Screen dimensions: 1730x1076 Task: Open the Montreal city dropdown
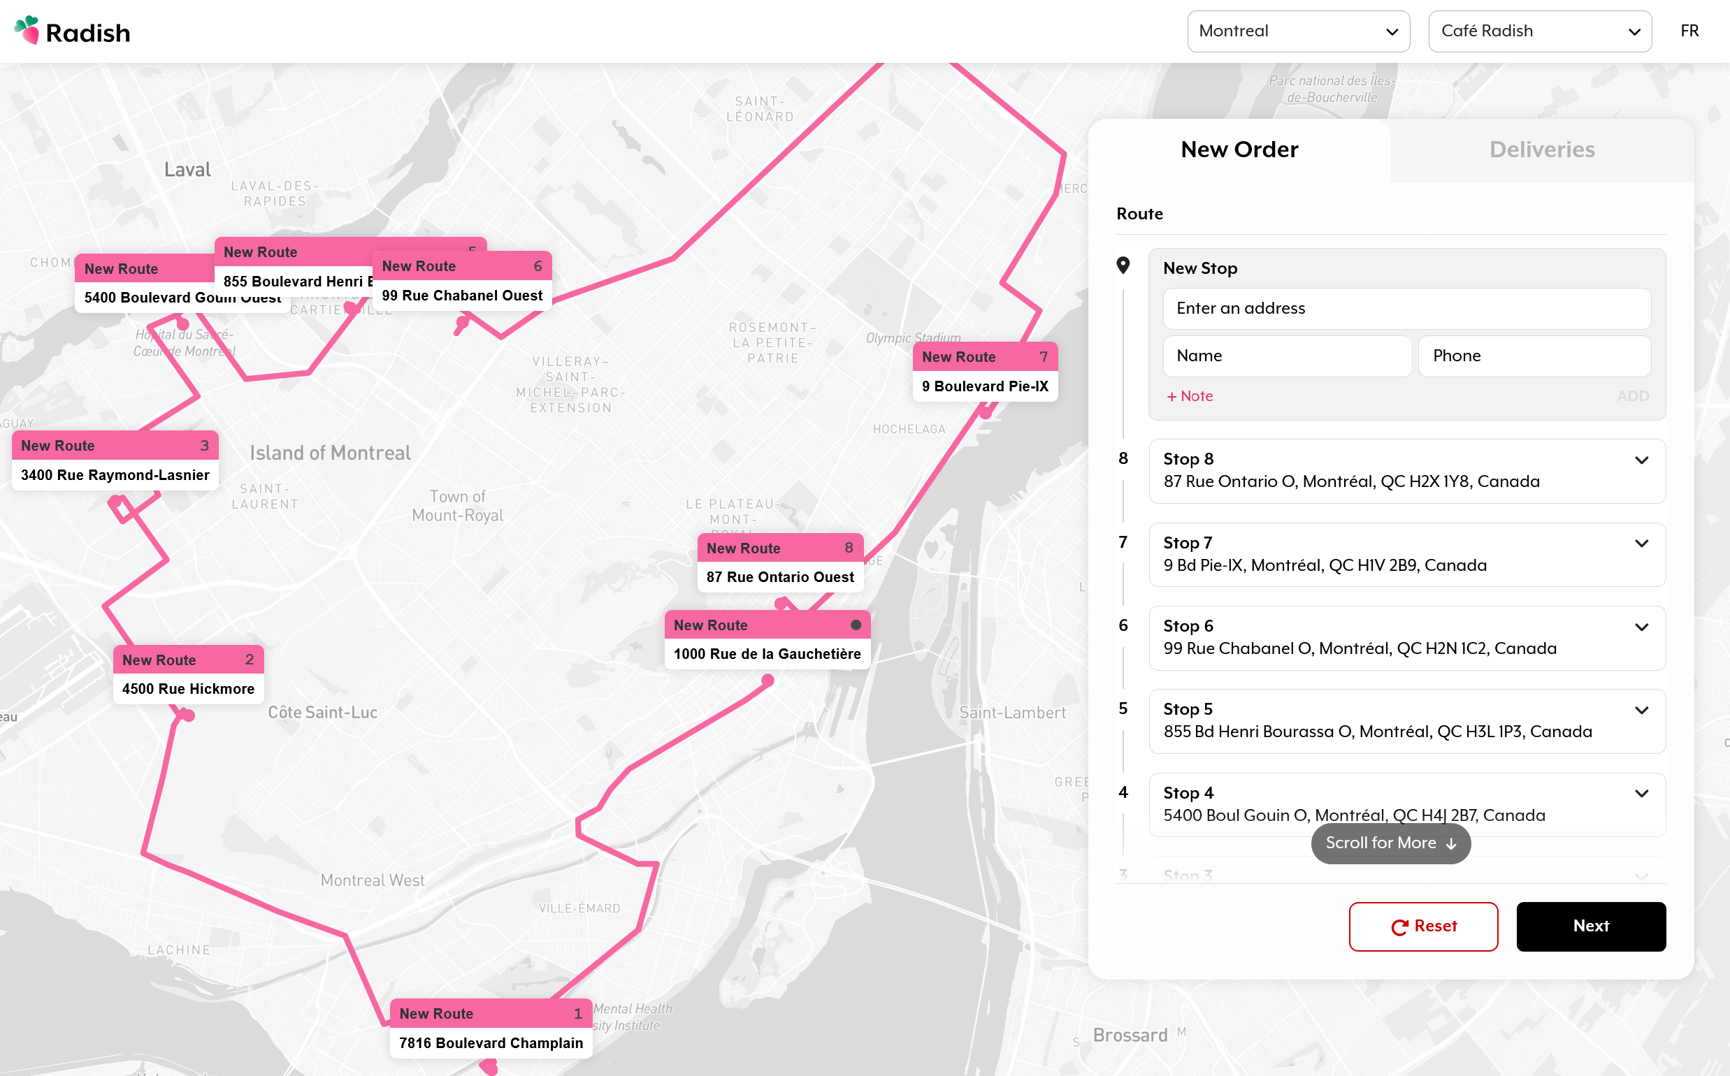[x=1298, y=31]
